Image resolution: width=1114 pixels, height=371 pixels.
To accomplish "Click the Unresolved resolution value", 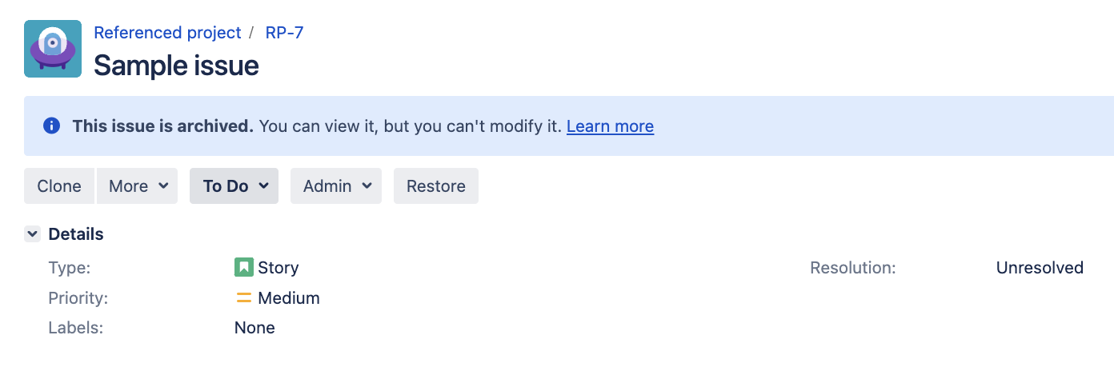I will pyautogui.click(x=1040, y=268).
